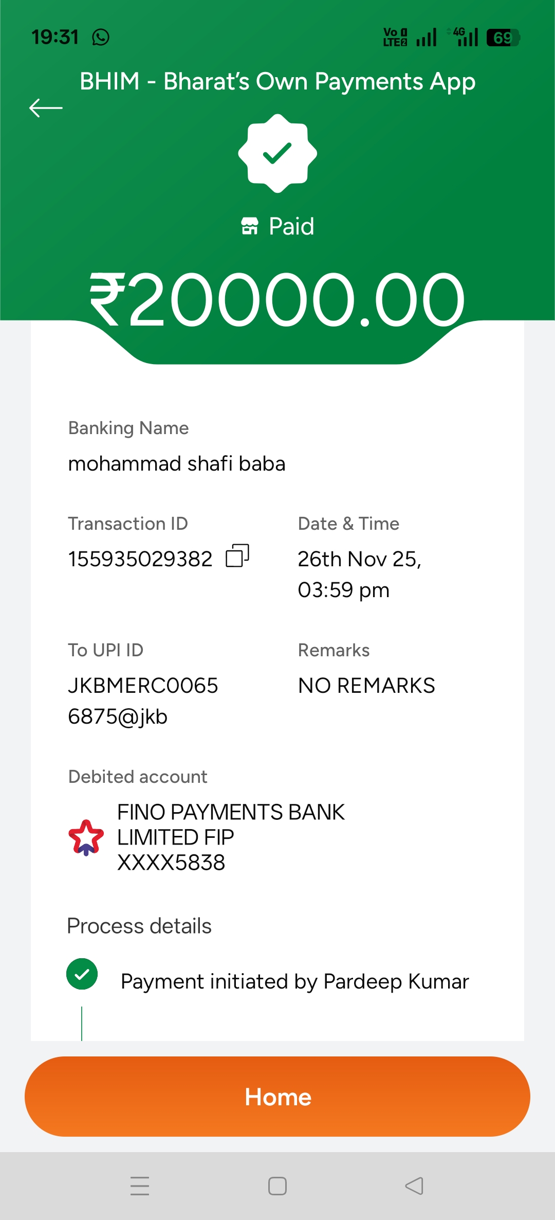Tap the battery indicator in status bar

503,38
